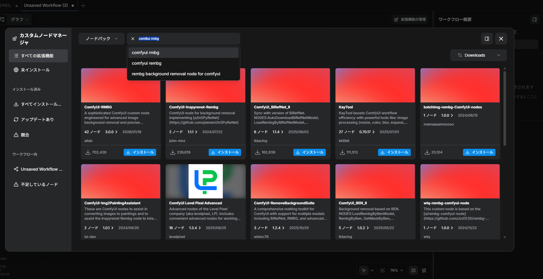Viewport: 543px width, 279px height.
Task: Open the グラフ dropdown in the top bar
Action: tap(19, 19)
